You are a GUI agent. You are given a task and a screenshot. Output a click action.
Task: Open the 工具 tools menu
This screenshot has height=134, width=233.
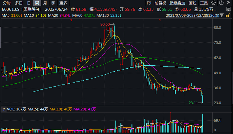point(204,3)
